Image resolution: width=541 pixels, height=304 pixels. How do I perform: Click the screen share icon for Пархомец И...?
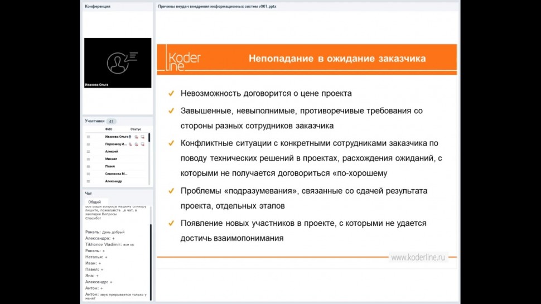pyautogui.click(x=143, y=144)
